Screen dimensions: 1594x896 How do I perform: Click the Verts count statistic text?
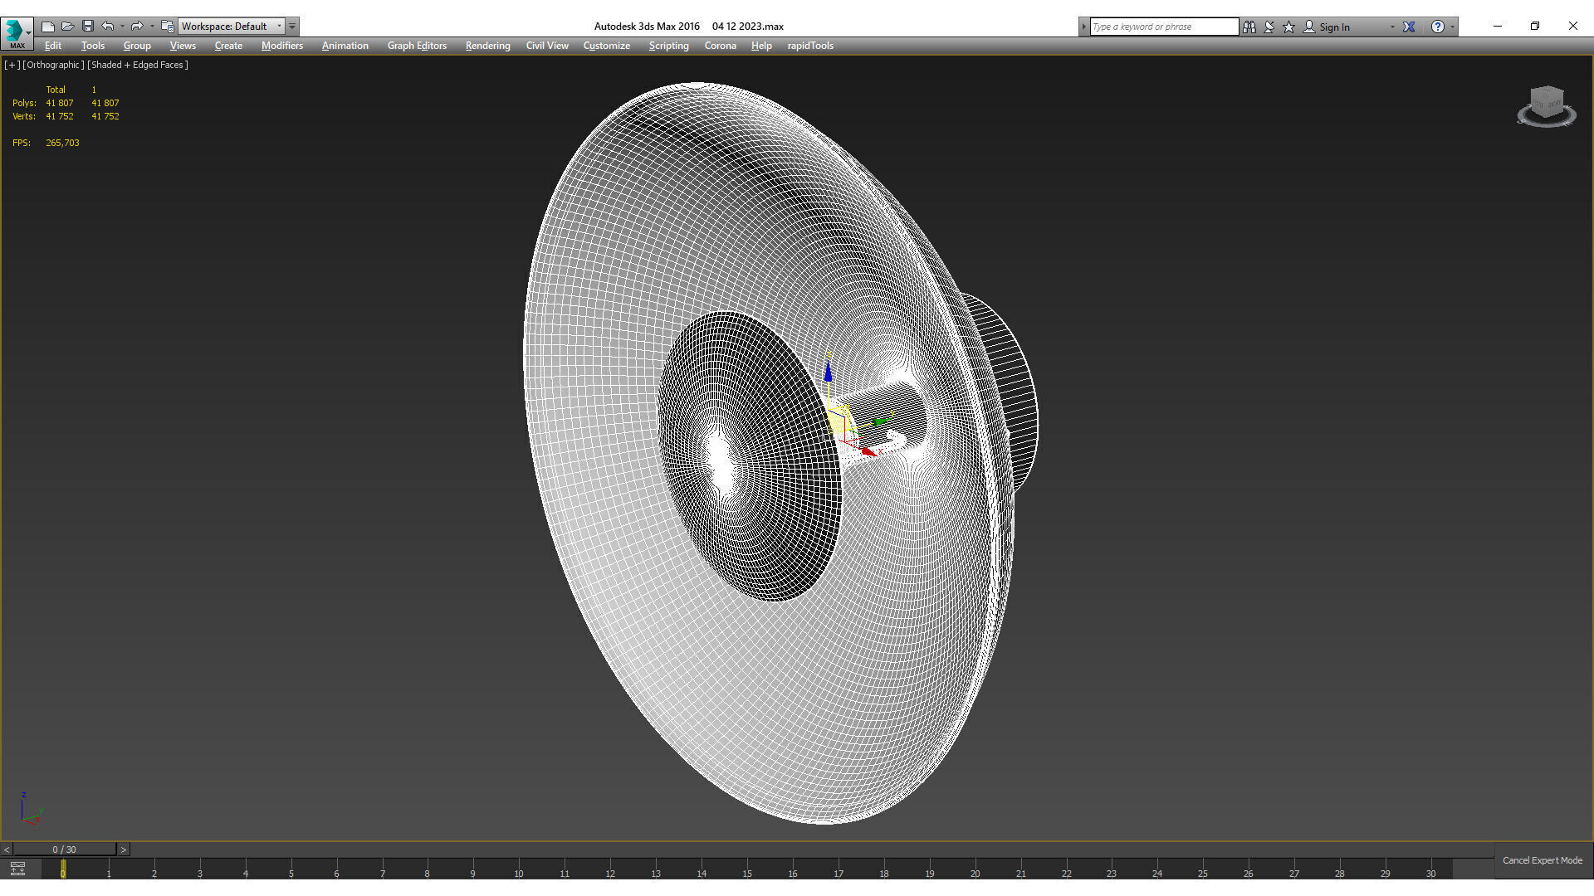pos(66,116)
